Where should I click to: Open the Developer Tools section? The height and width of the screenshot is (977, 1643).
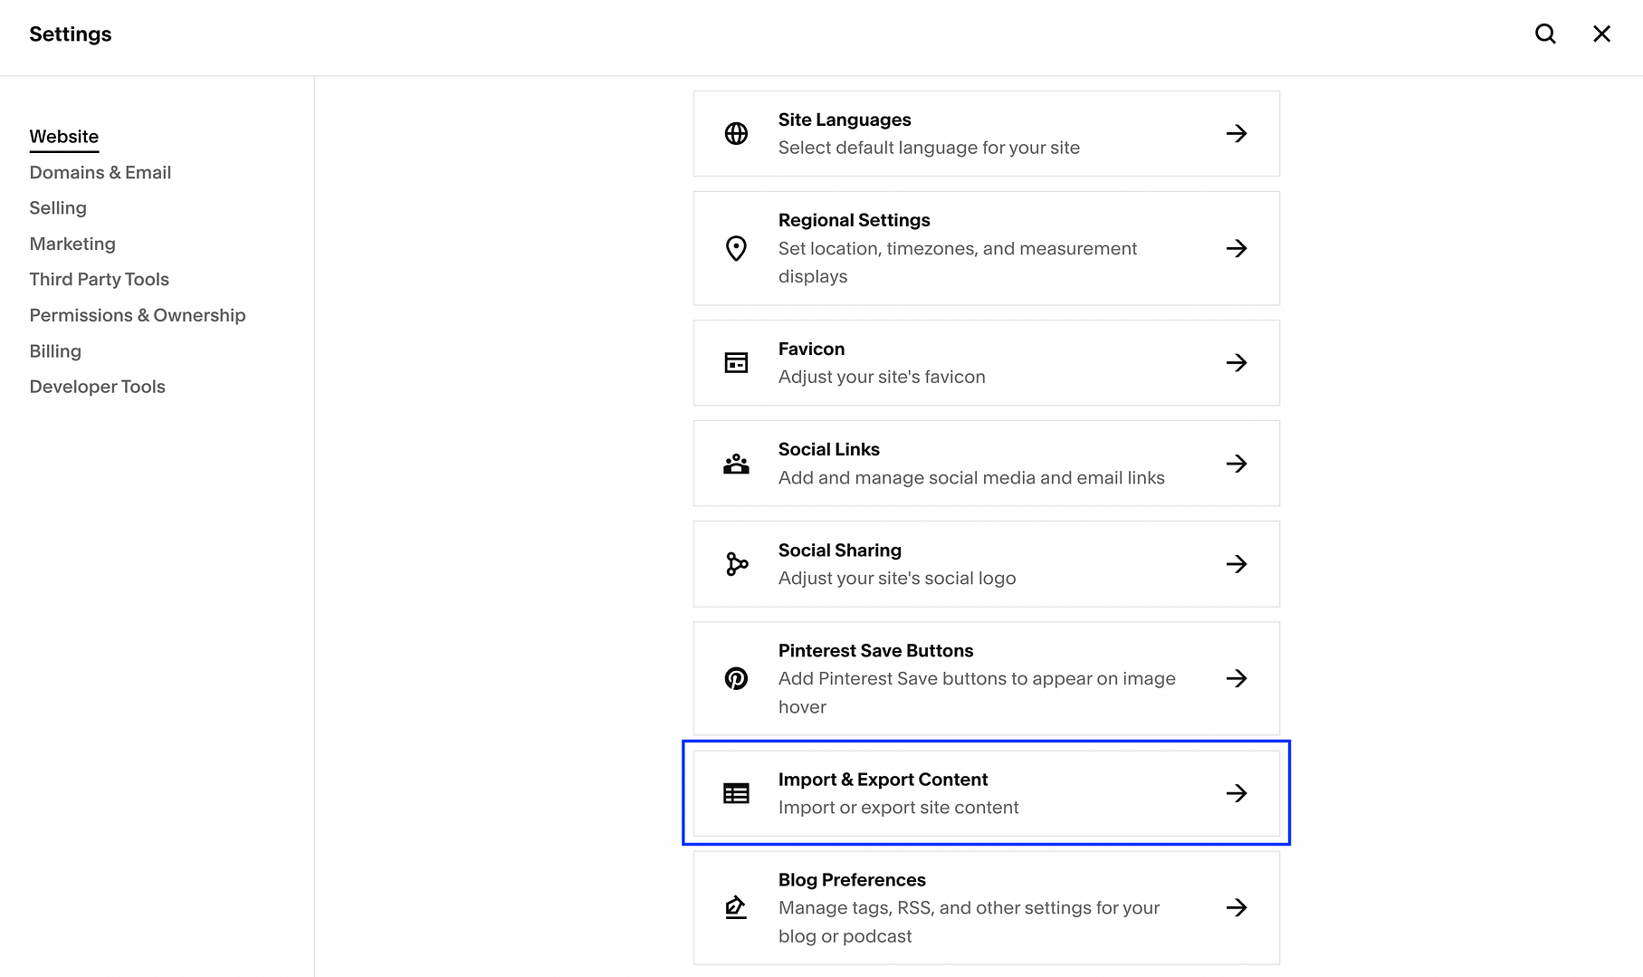click(x=97, y=387)
